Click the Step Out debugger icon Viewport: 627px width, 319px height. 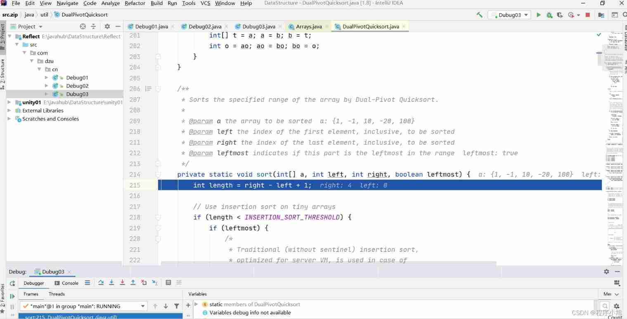(133, 283)
